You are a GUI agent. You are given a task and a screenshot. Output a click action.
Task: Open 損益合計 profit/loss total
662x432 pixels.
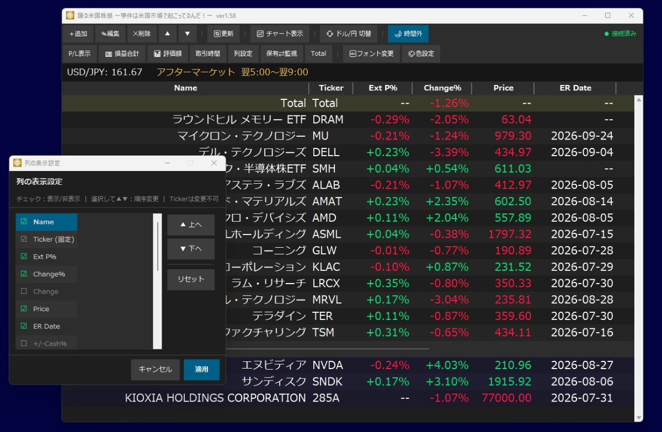click(x=122, y=54)
